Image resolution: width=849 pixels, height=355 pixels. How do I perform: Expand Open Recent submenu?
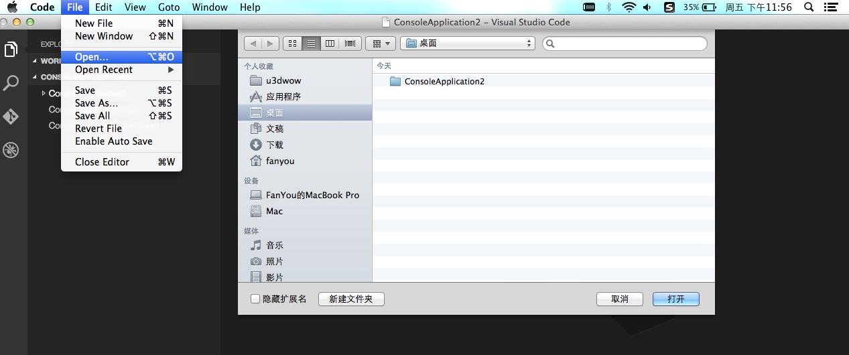pos(121,70)
